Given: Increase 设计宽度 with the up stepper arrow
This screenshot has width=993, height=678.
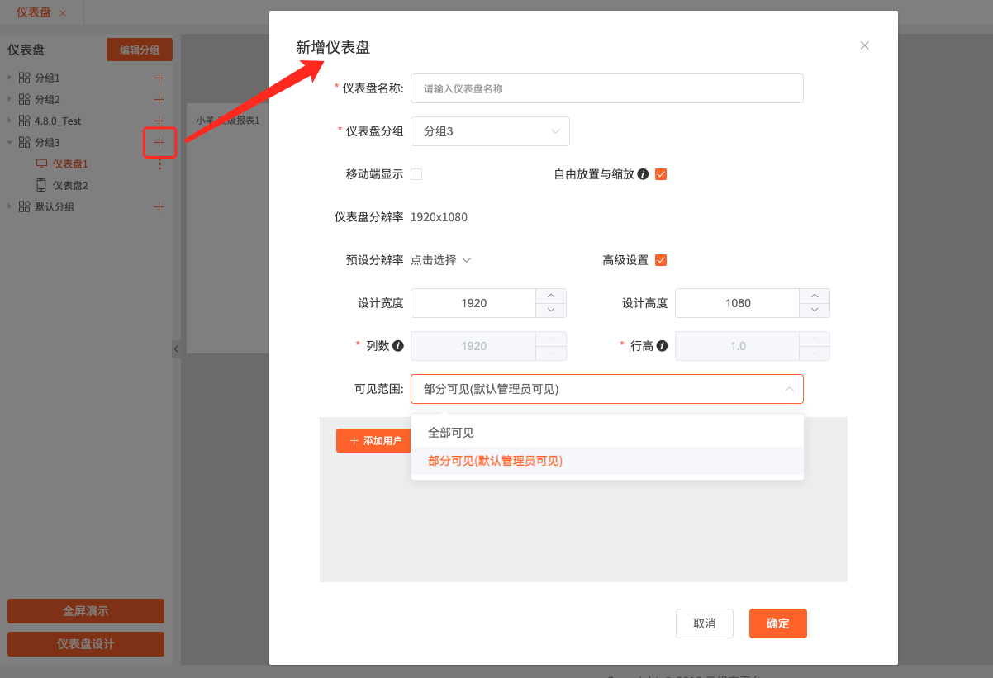Looking at the screenshot, I should [551, 296].
